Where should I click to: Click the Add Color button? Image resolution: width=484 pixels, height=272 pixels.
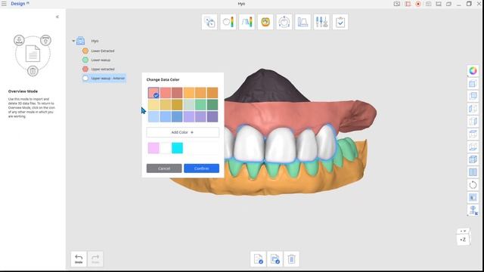tap(183, 132)
